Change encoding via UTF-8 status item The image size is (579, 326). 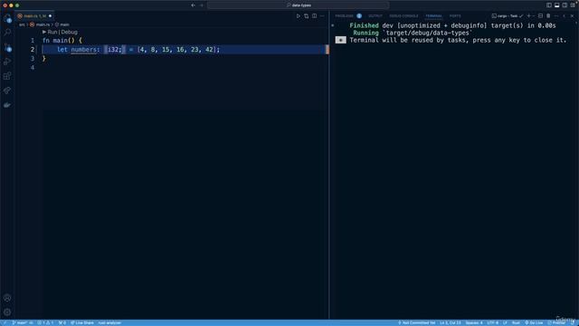(492, 322)
